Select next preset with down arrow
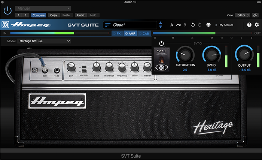 (161, 27)
